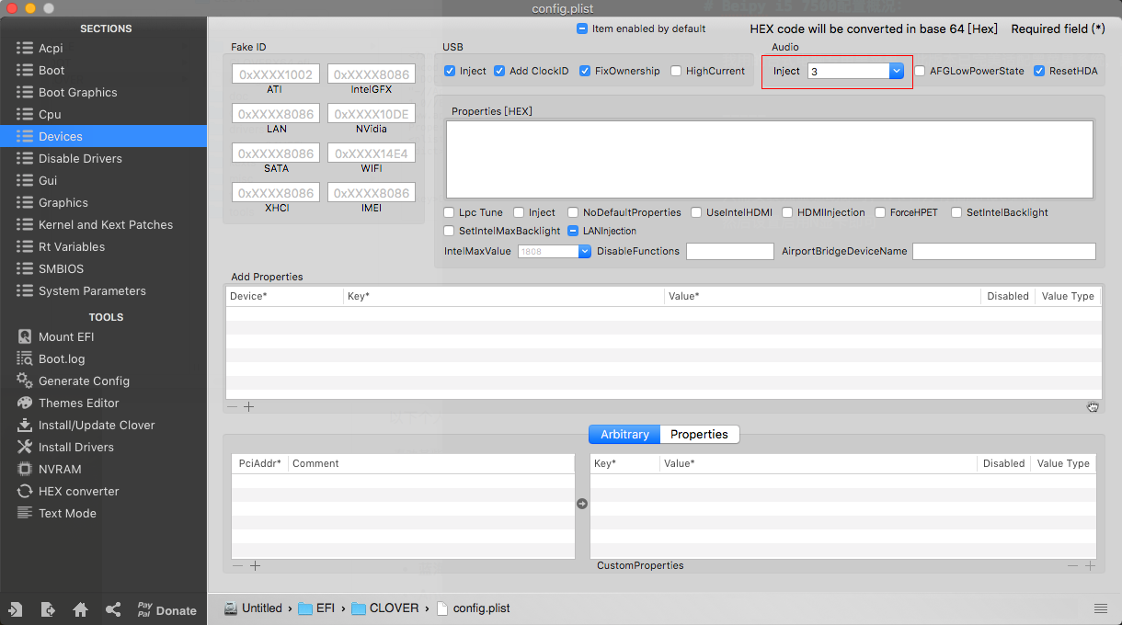Open the Audio Inject dropdown
The image size is (1122, 625).
click(x=897, y=71)
